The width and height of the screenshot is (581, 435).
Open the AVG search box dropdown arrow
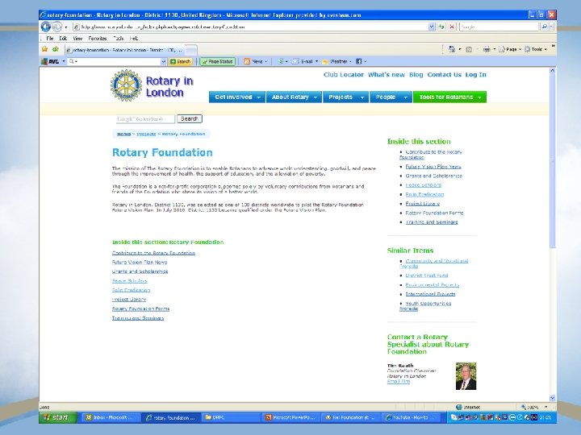pyautogui.click(x=163, y=61)
